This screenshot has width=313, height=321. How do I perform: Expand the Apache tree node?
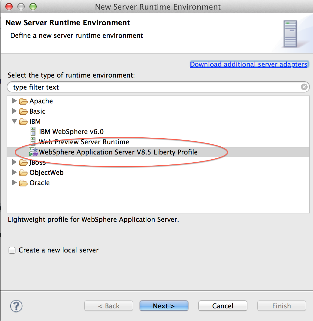pyautogui.click(x=14, y=101)
